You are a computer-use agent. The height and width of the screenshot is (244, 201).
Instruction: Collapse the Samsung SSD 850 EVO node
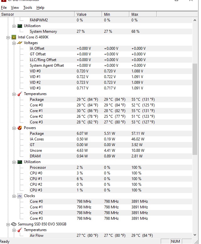pos(8,224)
